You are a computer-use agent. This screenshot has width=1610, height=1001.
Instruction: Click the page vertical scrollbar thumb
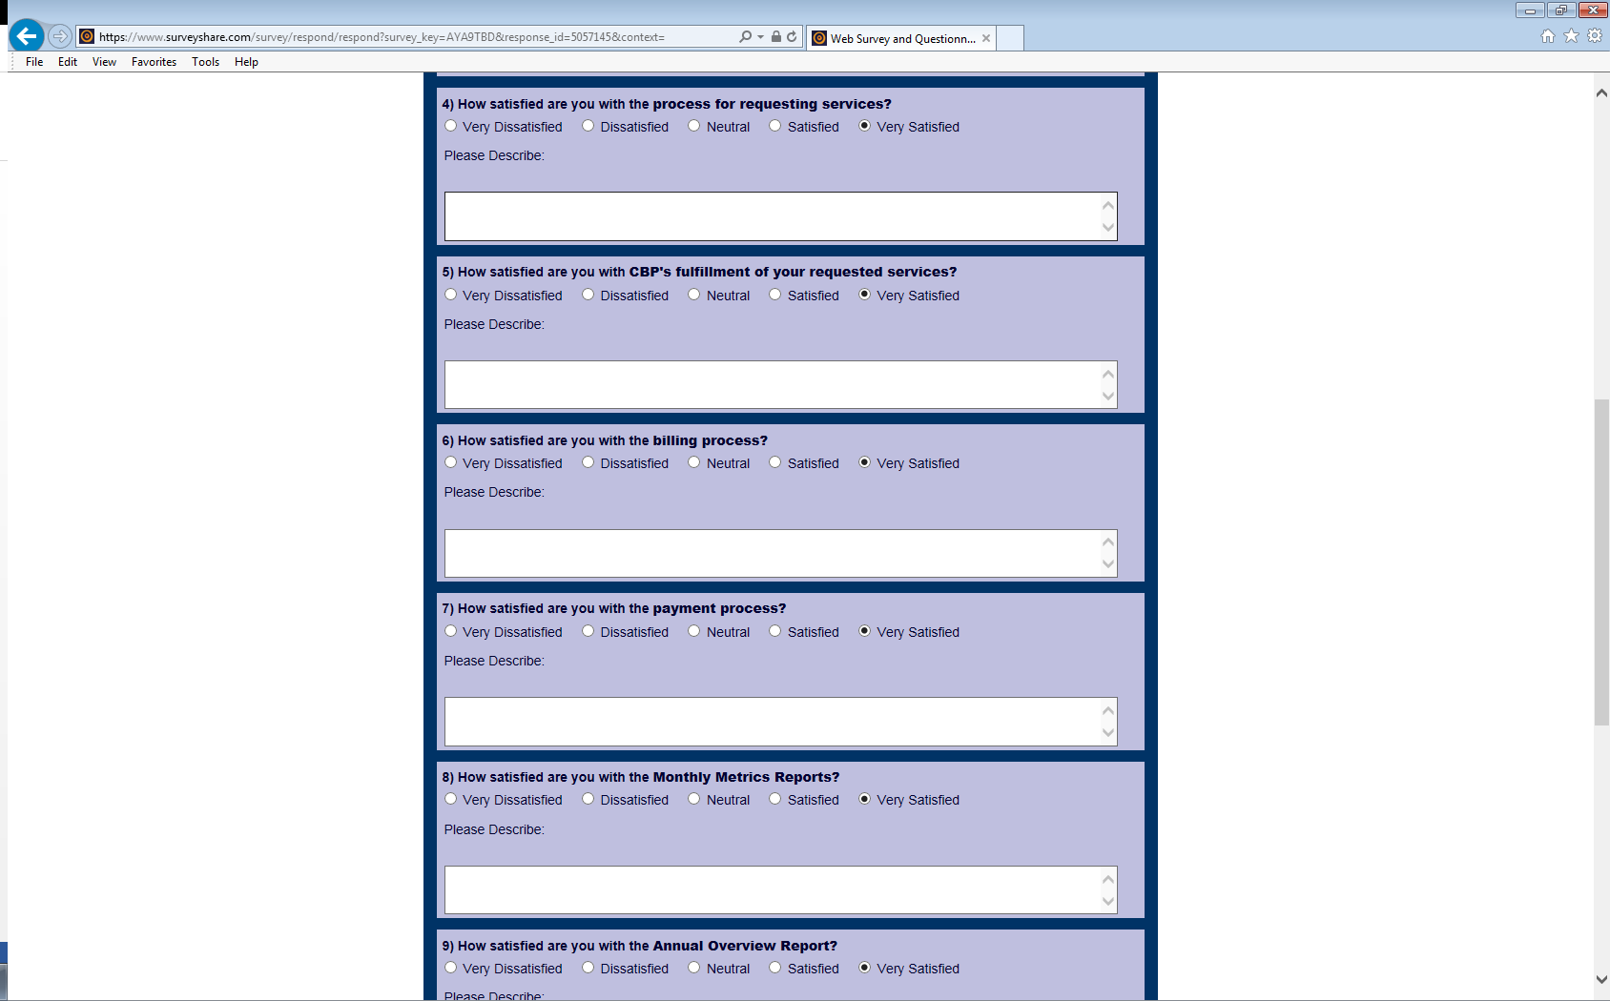pyautogui.click(x=1601, y=562)
